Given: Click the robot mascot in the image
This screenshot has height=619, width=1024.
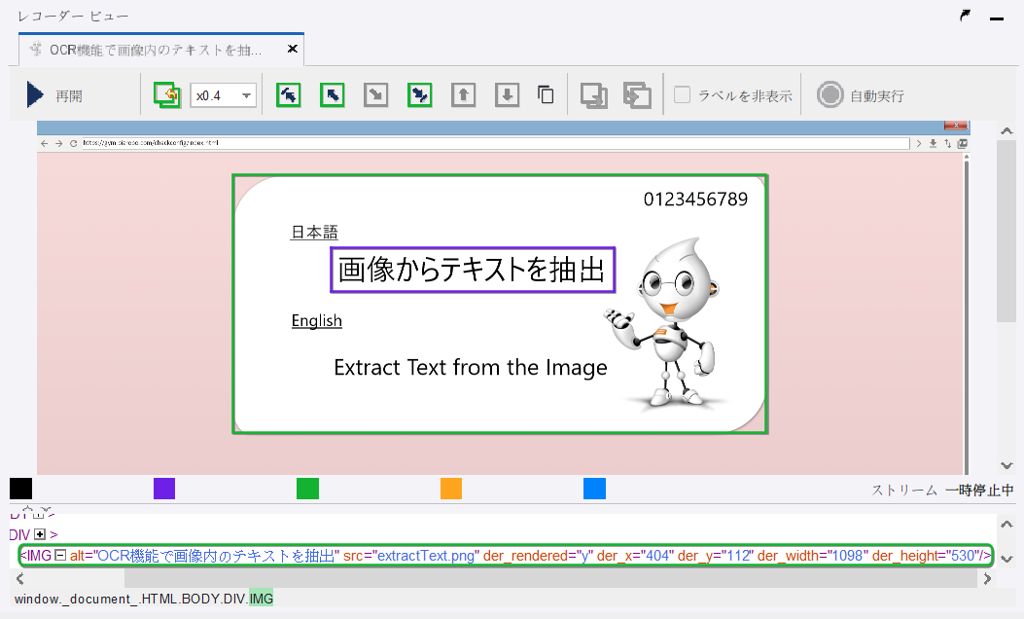Looking at the screenshot, I should tap(666, 325).
